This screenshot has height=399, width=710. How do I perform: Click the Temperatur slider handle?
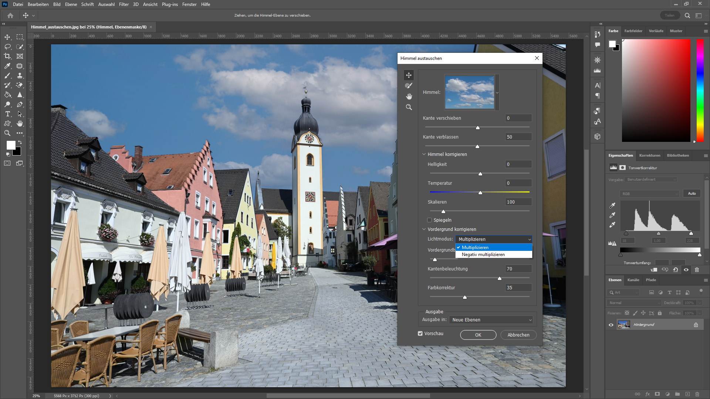[480, 192]
